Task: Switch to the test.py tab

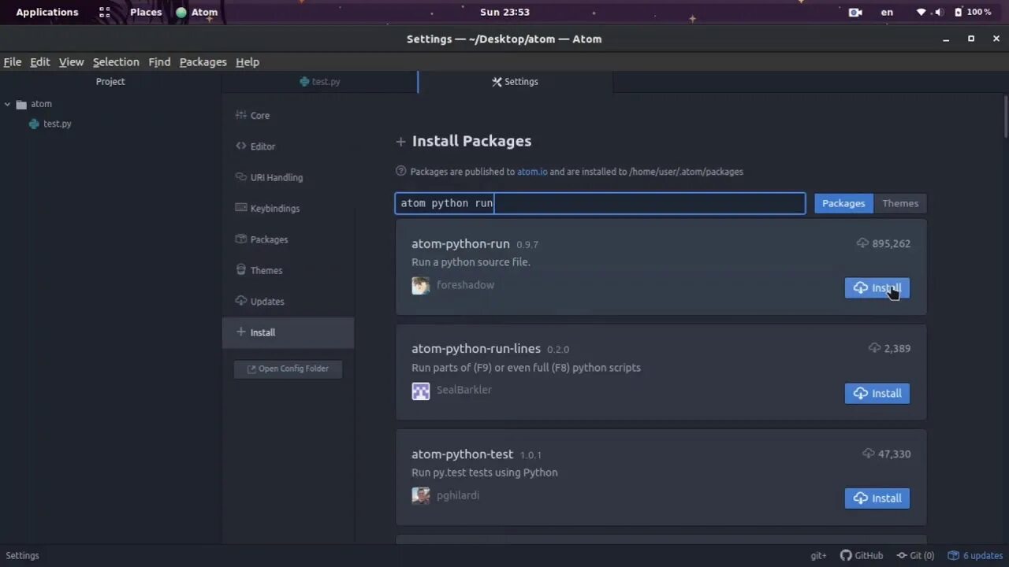Action: coord(320,81)
